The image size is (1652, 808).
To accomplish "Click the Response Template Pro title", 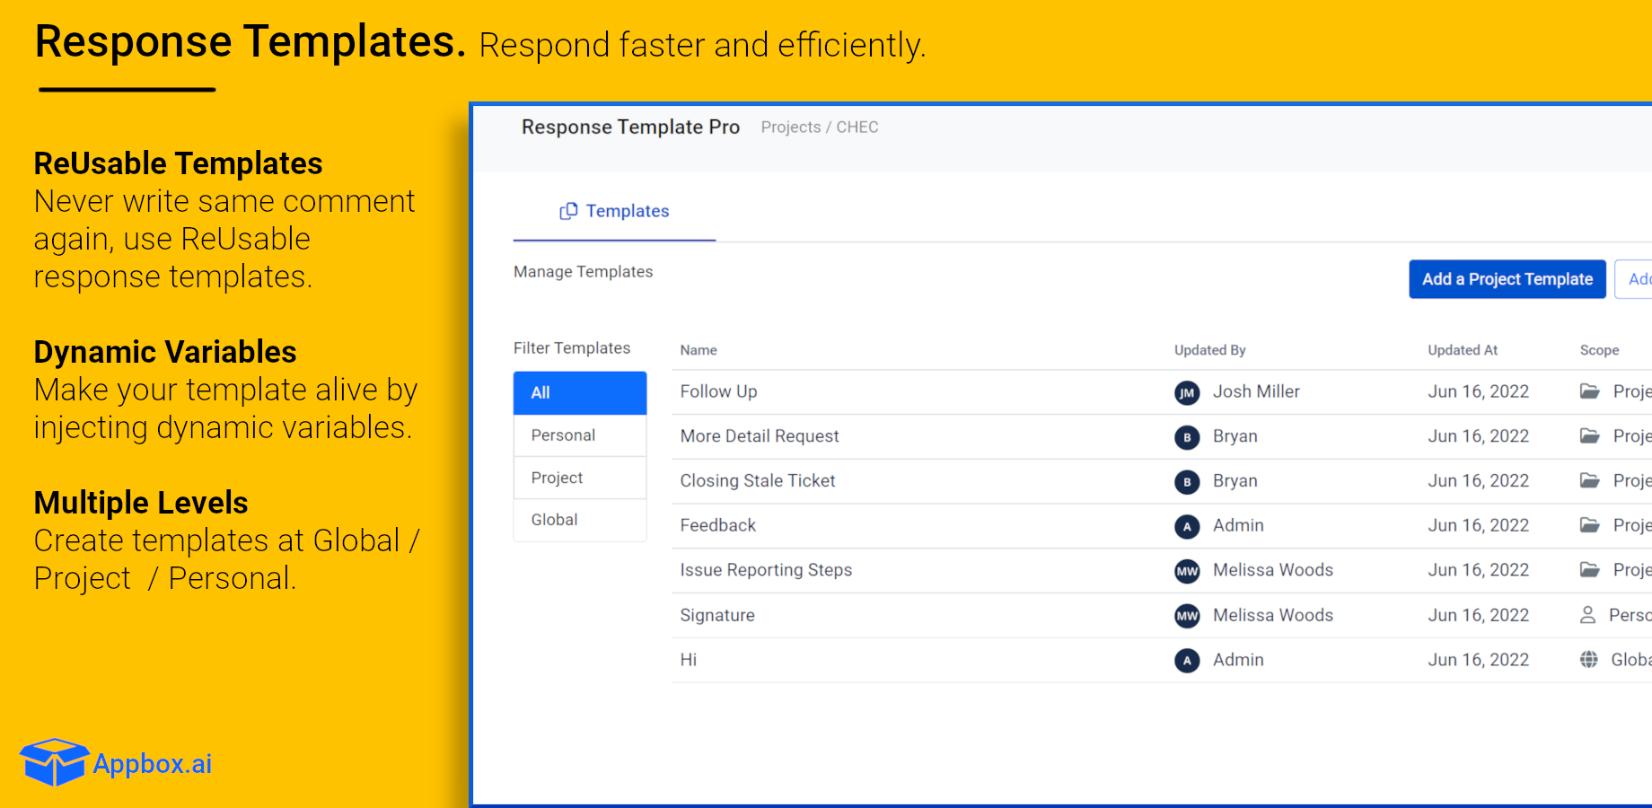I will (x=630, y=127).
